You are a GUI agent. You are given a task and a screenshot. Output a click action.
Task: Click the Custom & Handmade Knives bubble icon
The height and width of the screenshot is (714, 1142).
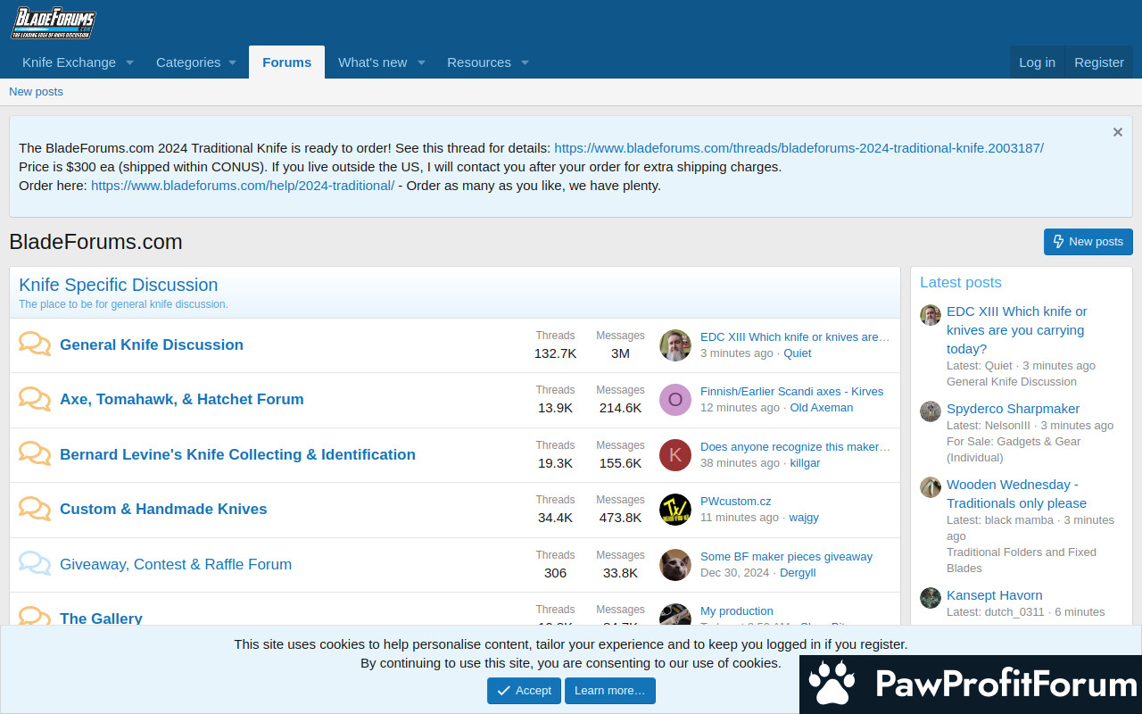pyautogui.click(x=35, y=509)
